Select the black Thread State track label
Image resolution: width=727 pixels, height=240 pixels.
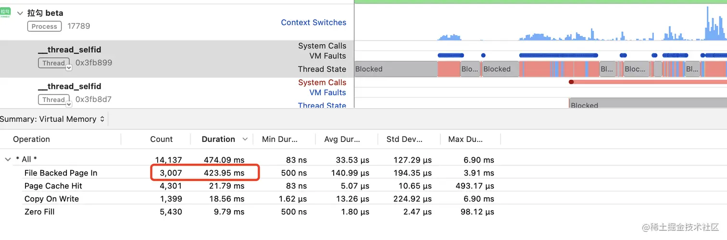[322, 69]
